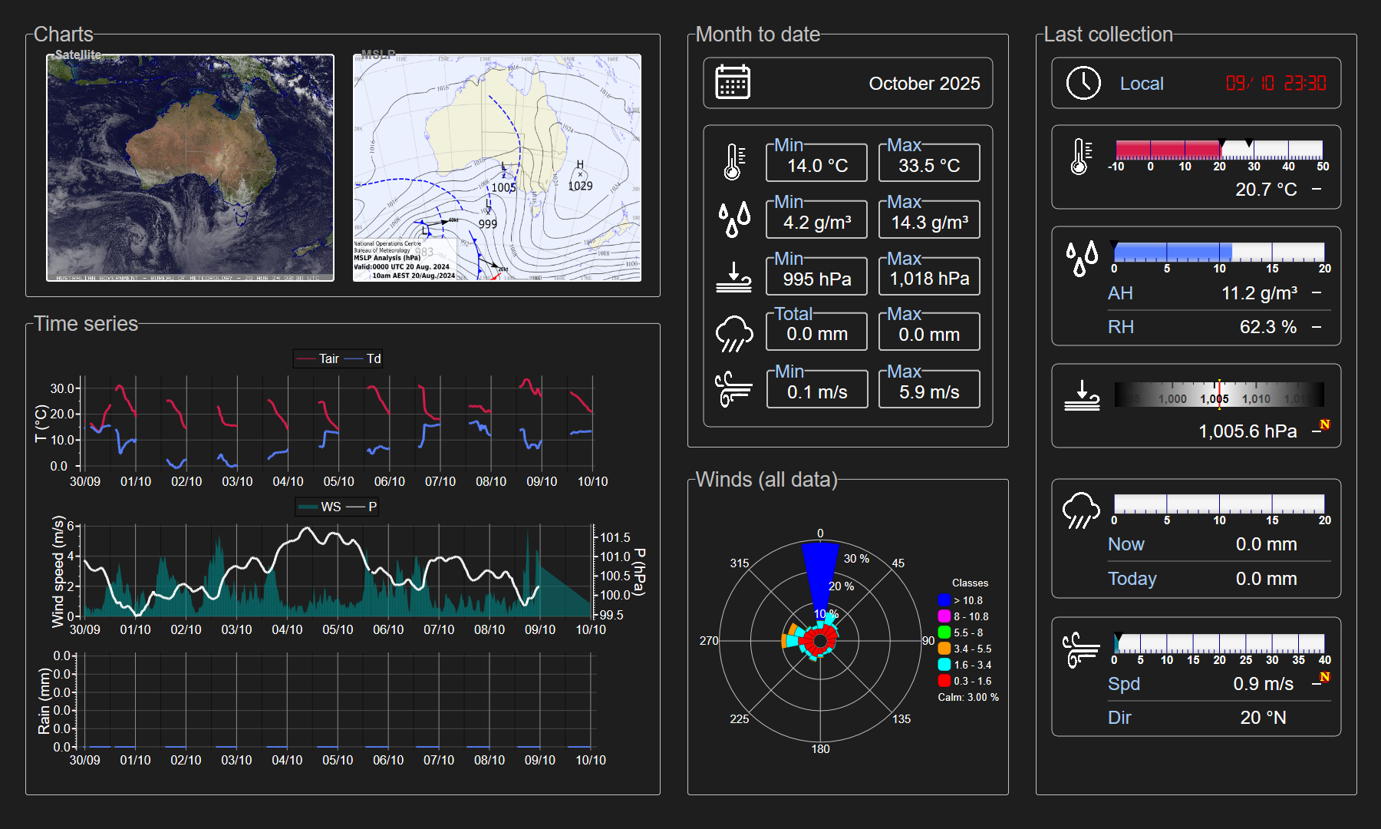Open the Satellite image thumbnail
Viewport: 1381px width, 829px height.
[x=190, y=167]
